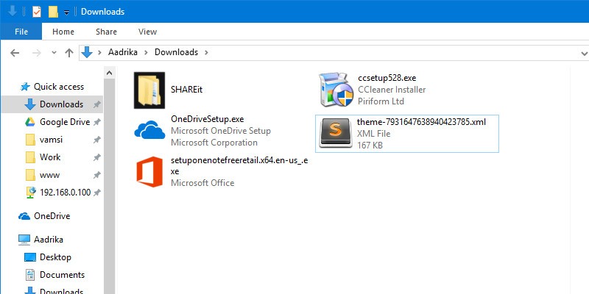Click the Microsoft Office setup icon
Viewport: 589px width, 294px height.
coord(149,172)
